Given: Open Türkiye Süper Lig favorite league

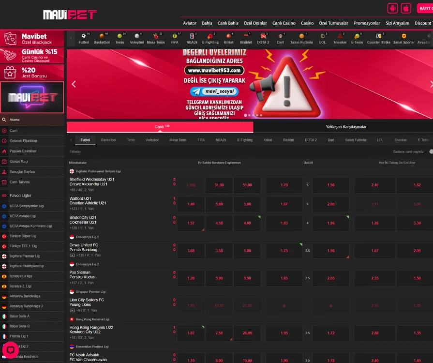Looking at the screenshot, I should pyautogui.click(x=32, y=236).
